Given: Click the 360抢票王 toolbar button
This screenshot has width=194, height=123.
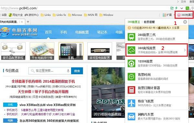Looking at the screenshot, I should [185, 15].
